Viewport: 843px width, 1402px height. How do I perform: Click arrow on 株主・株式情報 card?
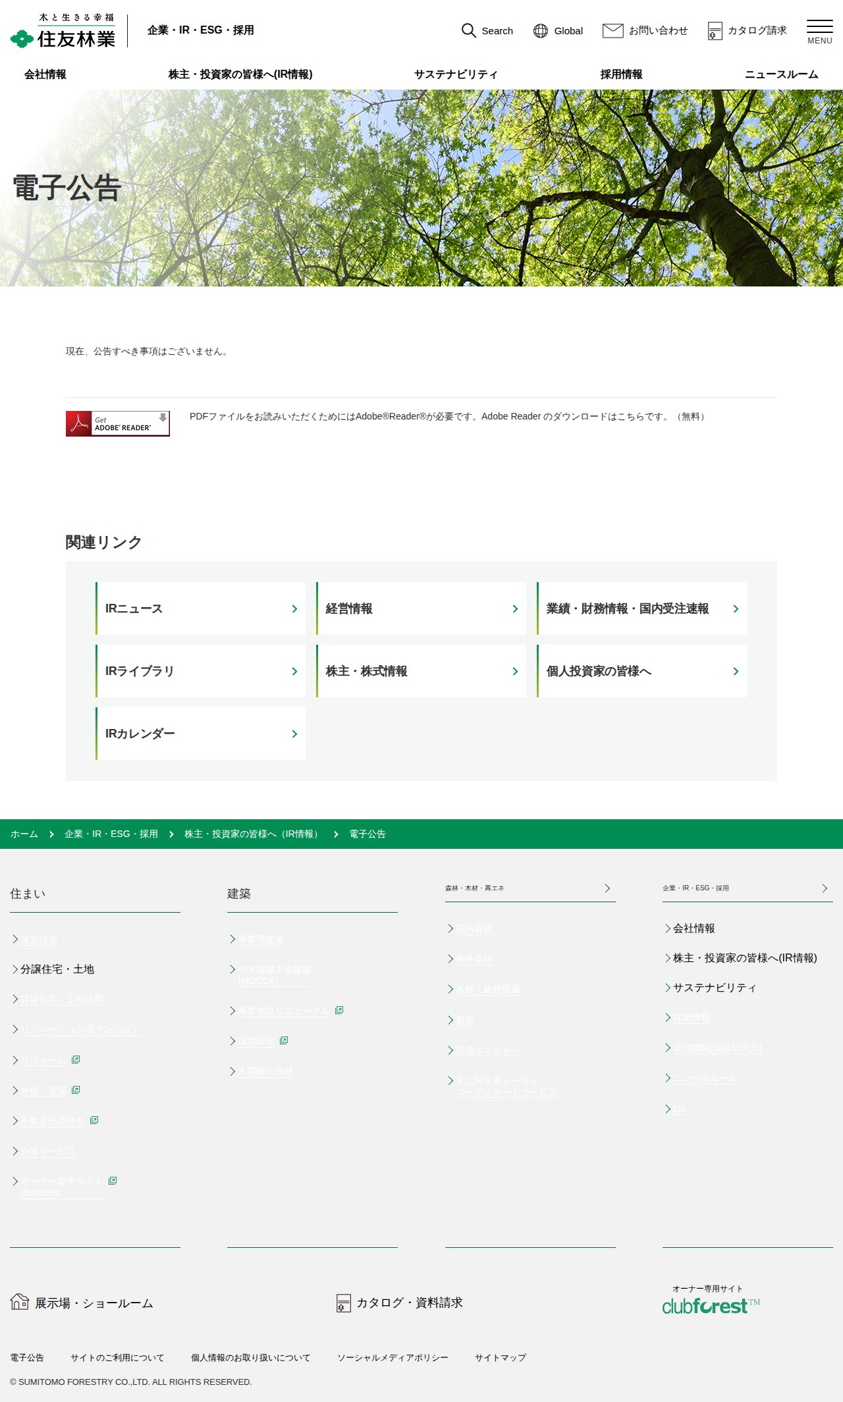(x=515, y=671)
